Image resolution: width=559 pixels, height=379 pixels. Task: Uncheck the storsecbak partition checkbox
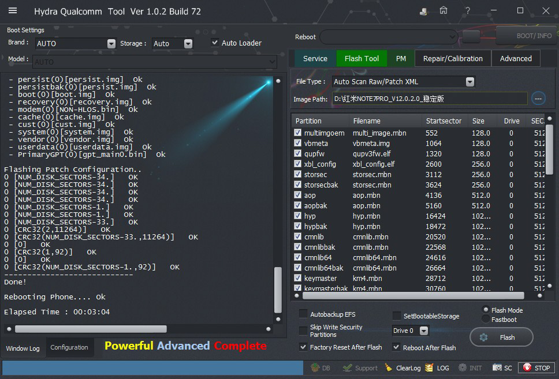point(297,184)
